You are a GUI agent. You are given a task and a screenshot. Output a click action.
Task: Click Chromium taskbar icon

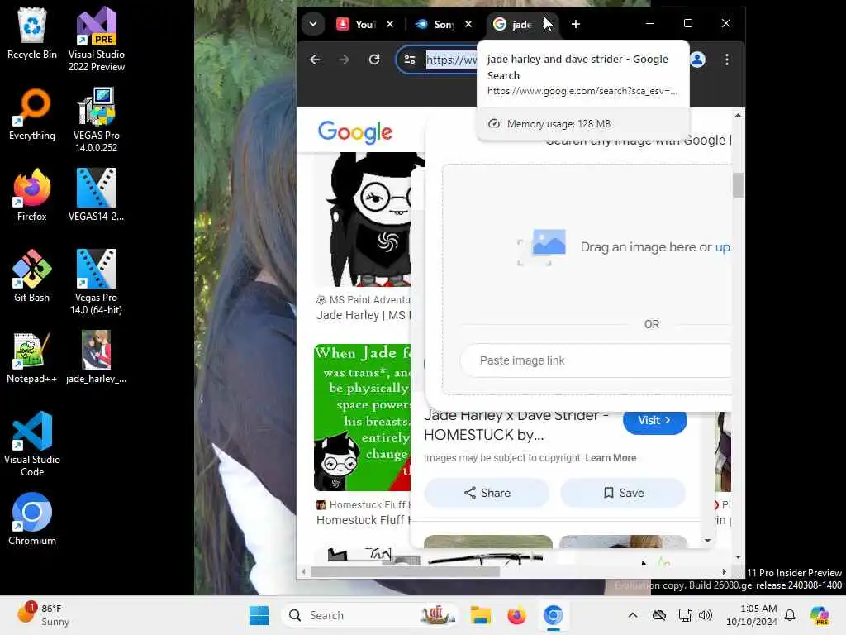tap(553, 615)
